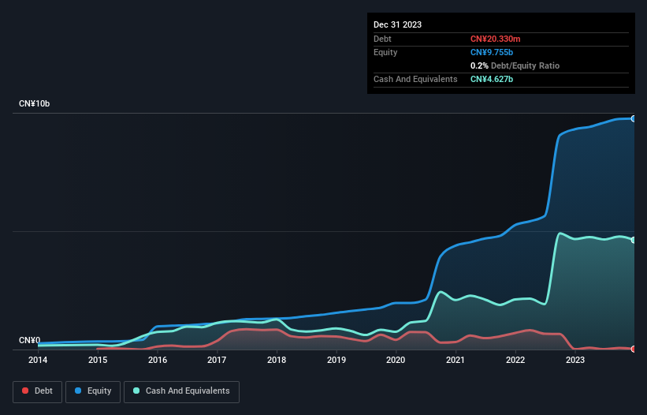Click the Debt row label in tooltip

[382, 39]
